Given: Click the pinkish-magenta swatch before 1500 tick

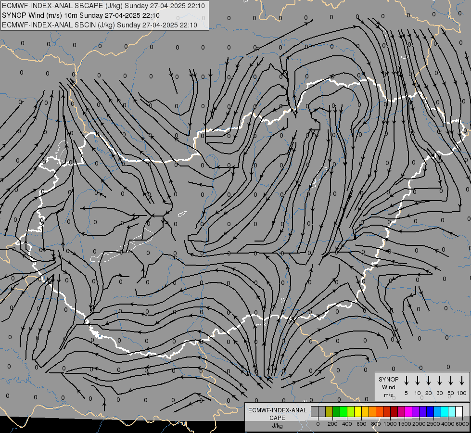Looking at the screenshot, I should 401,411.
